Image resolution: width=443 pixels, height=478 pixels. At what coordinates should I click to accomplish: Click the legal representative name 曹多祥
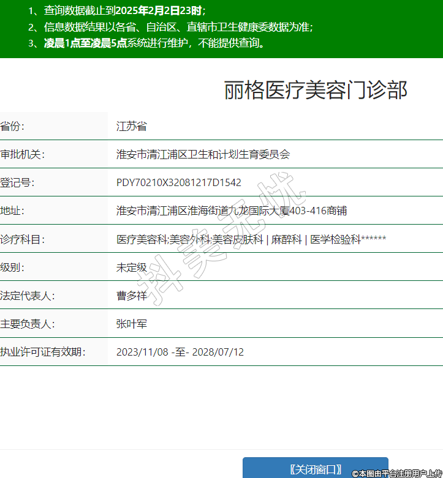coord(132,296)
